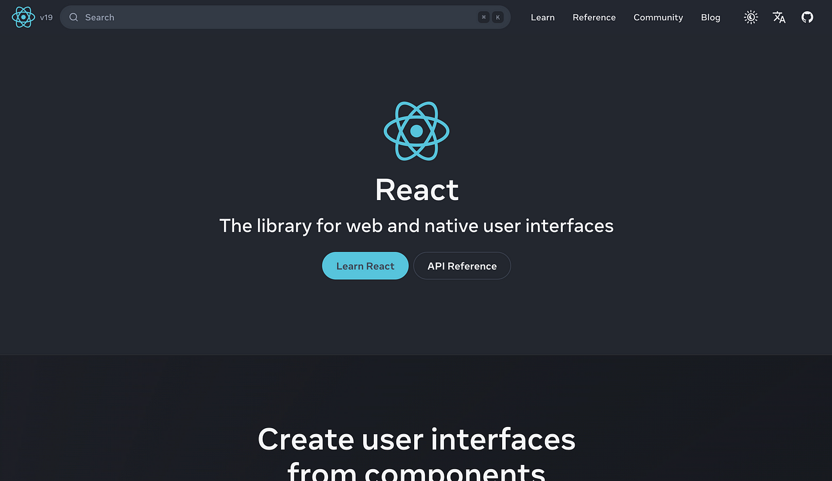Open the Learn nav item
The height and width of the screenshot is (481, 832).
click(543, 17)
